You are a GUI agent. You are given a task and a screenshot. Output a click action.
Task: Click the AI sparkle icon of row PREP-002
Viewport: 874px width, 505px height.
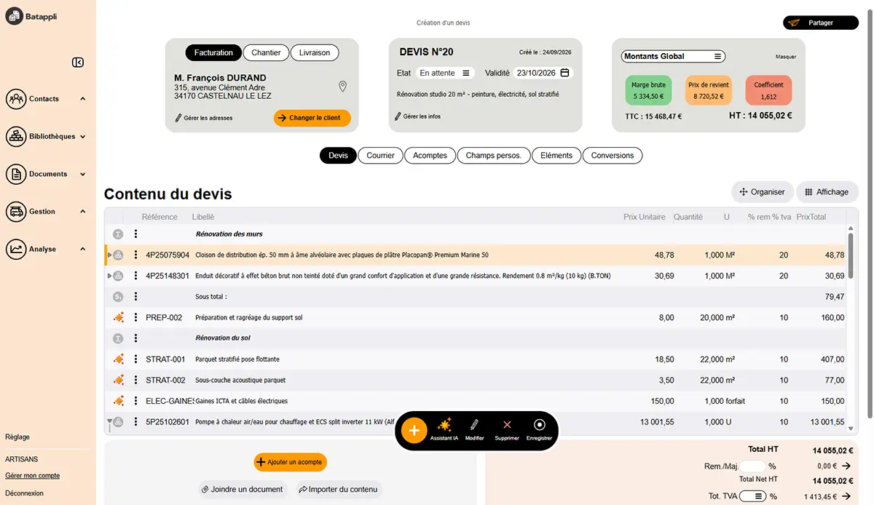(x=118, y=318)
